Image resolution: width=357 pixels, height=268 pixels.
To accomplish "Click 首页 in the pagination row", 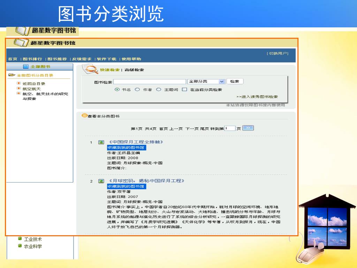I will 164,129.
